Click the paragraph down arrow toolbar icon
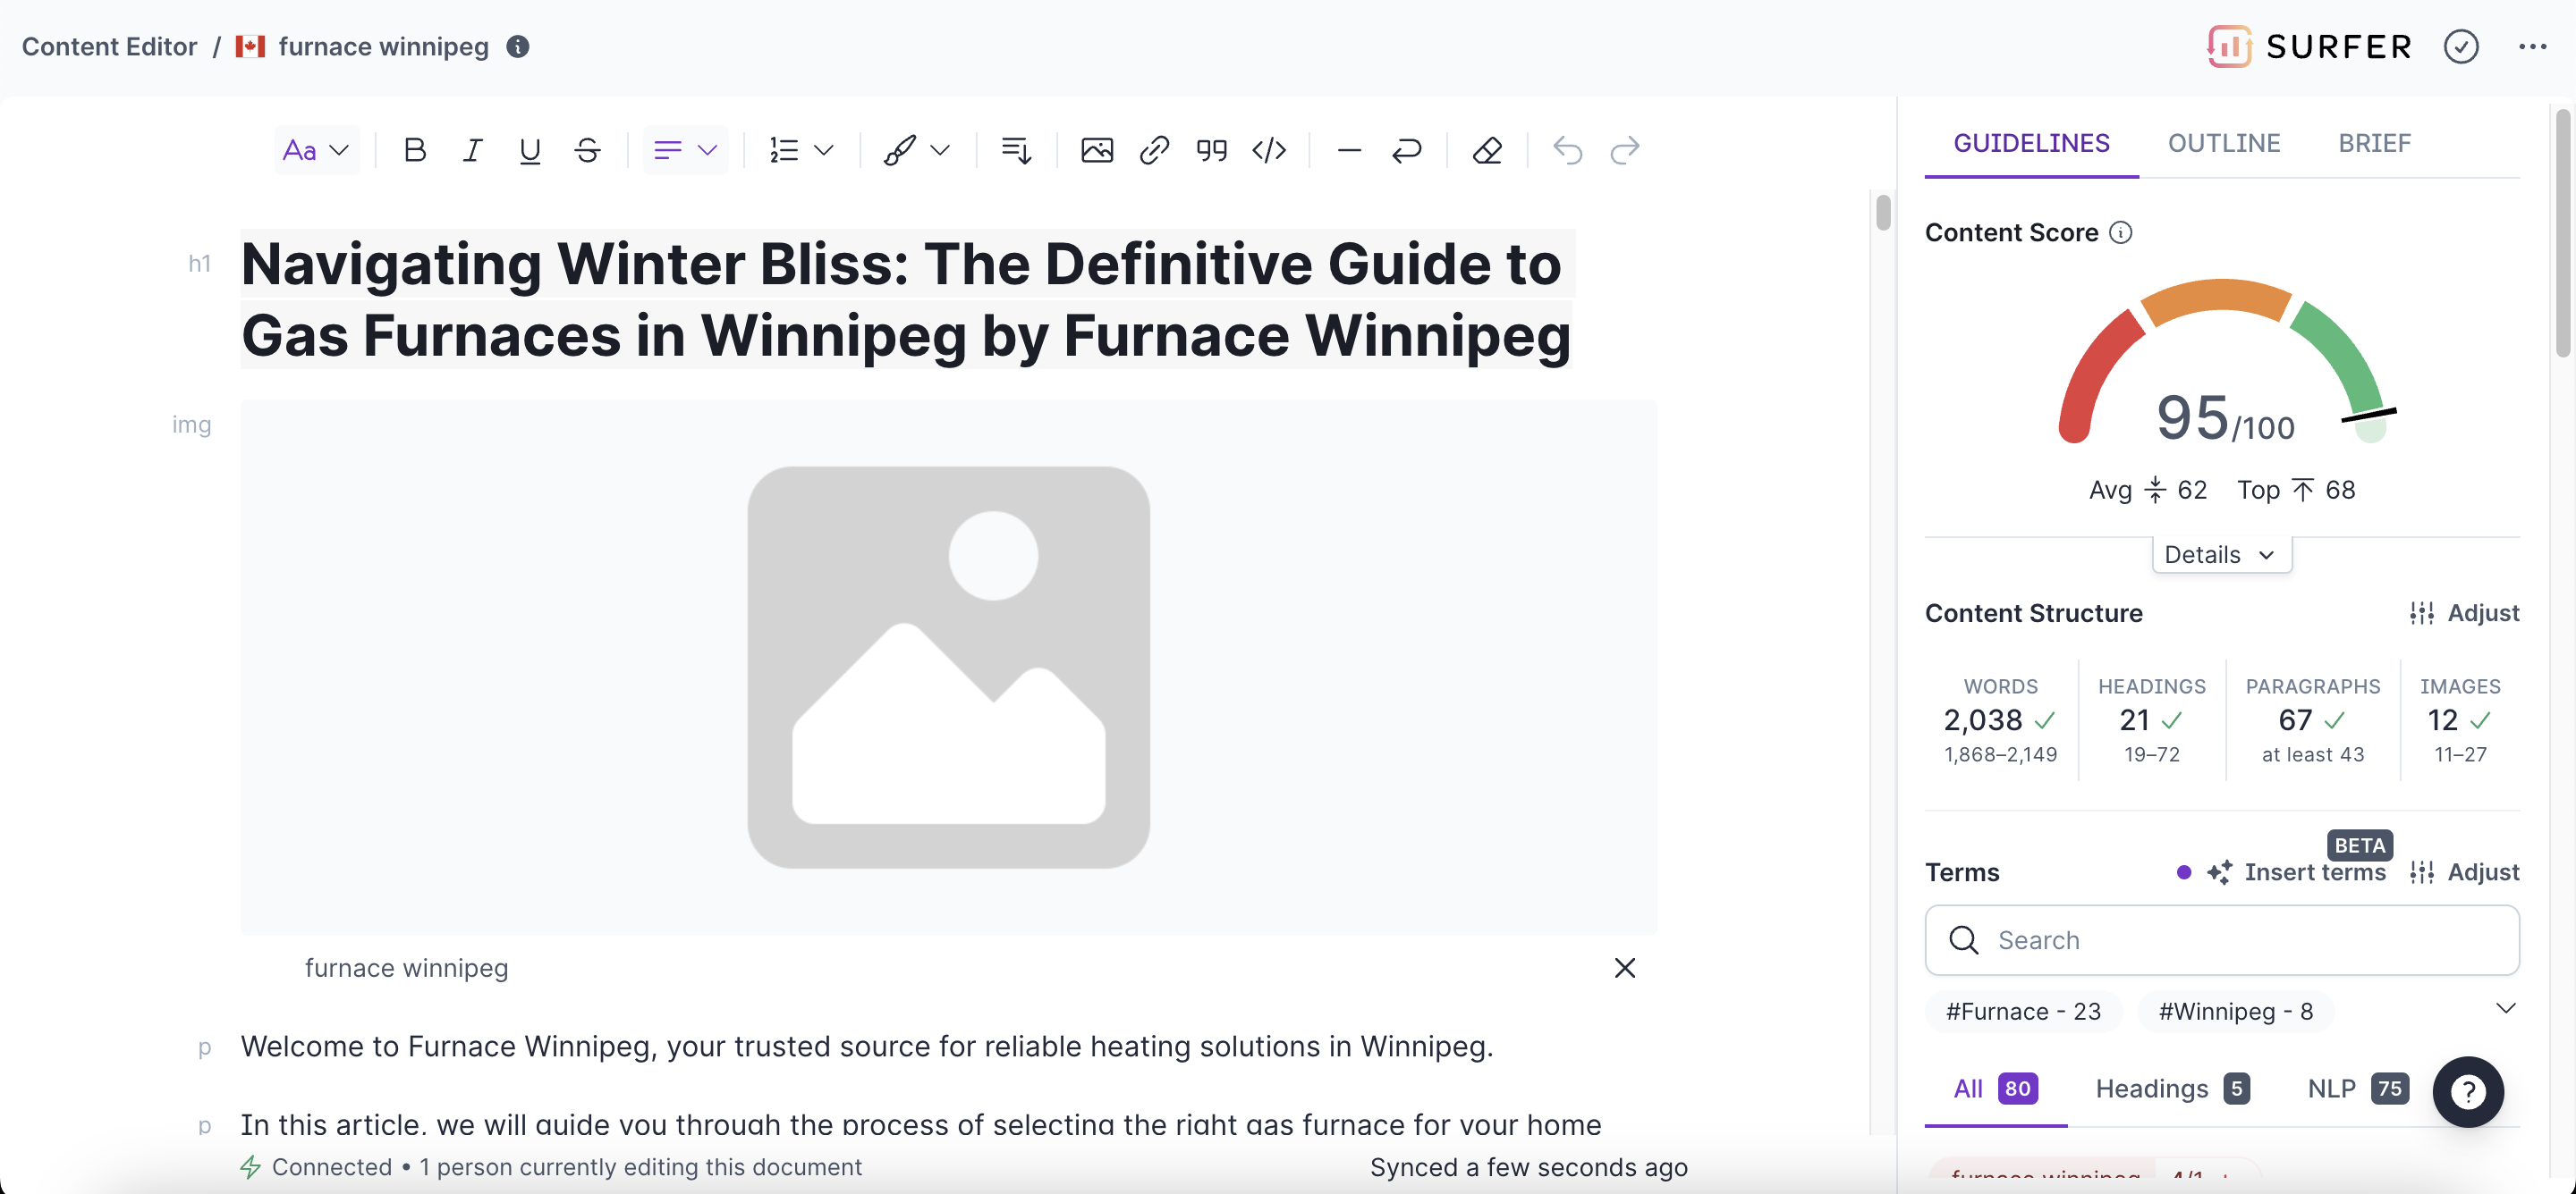 point(1016,151)
